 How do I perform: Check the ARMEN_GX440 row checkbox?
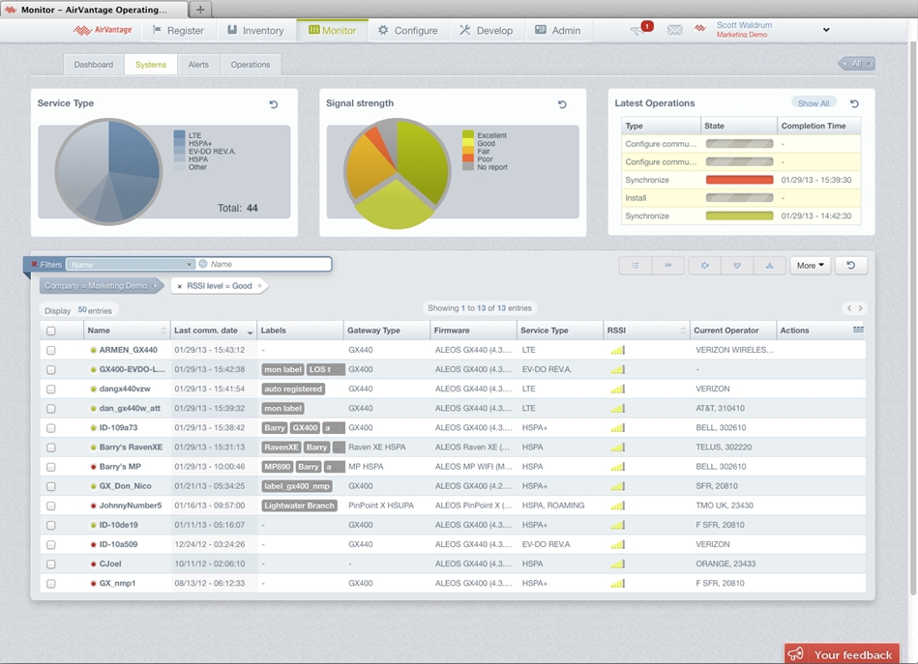click(51, 350)
